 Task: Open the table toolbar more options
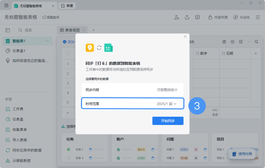[x=249, y=42]
